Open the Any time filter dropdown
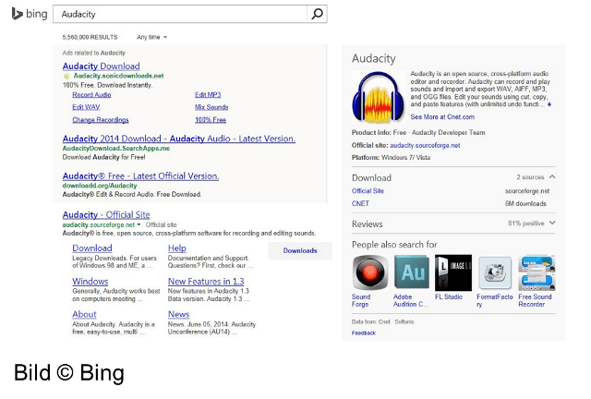The width and height of the screenshot is (591, 399). (151, 37)
